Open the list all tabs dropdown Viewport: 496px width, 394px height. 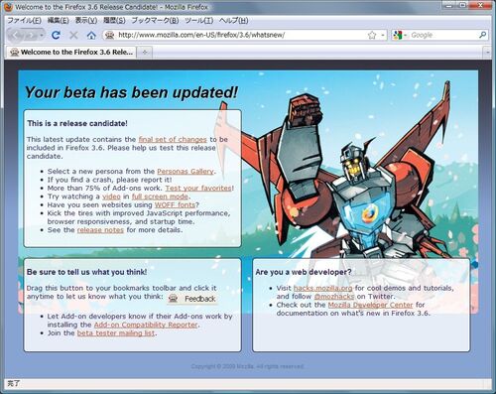point(487,53)
